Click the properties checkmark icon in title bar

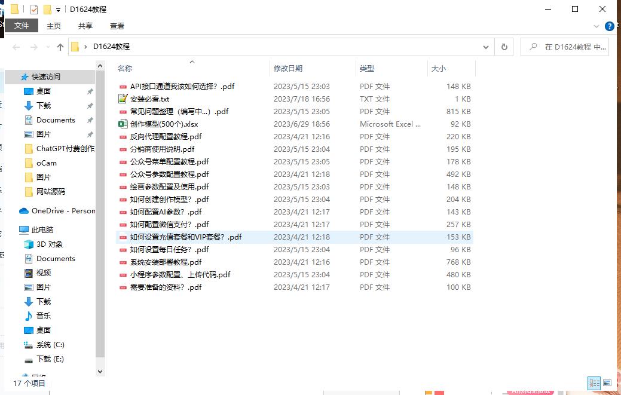(x=34, y=9)
